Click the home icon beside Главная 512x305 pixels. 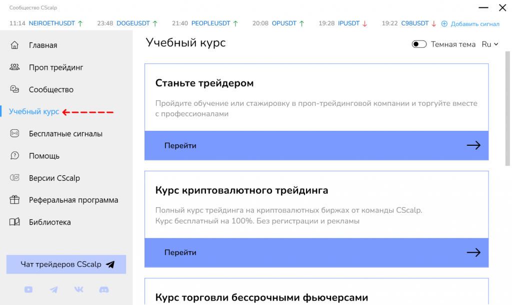(x=15, y=45)
